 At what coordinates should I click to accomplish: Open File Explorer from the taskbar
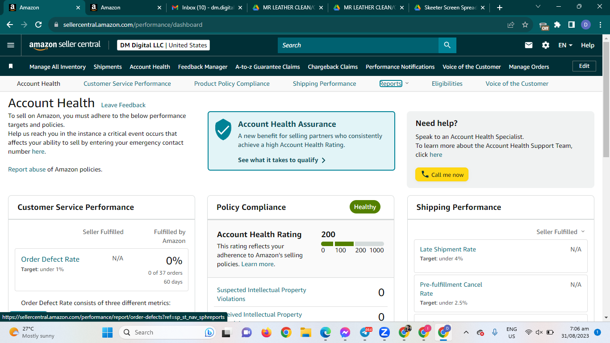(x=305, y=332)
